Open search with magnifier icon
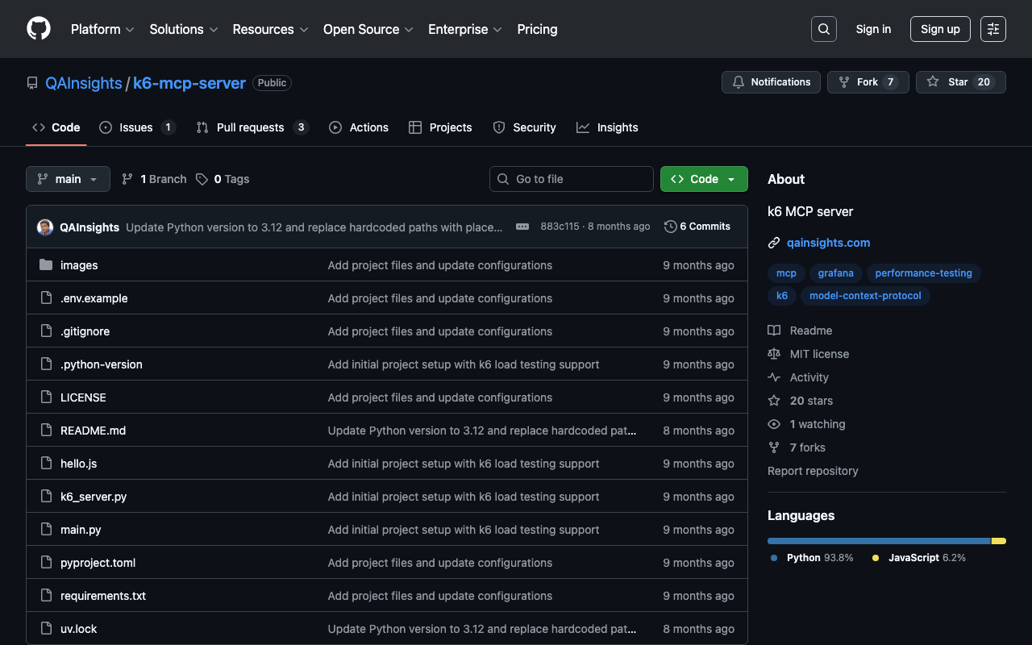Image resolution: width=1032 pixels, height=645 pixels. [x=823, y=29]
